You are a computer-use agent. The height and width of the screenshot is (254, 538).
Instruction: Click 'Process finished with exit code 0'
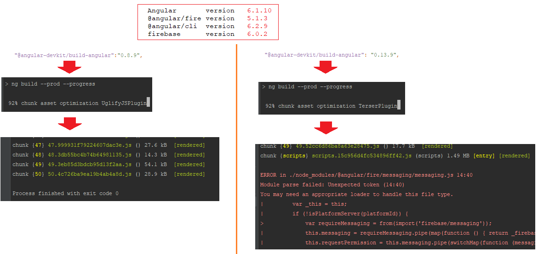(66, 193)
